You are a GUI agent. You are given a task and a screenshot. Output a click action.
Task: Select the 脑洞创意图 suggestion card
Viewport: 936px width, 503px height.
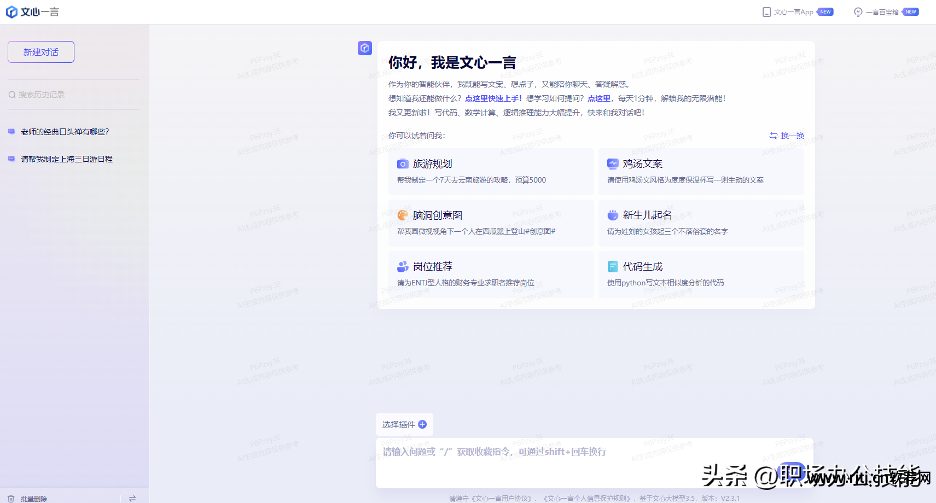pos(491,223)
